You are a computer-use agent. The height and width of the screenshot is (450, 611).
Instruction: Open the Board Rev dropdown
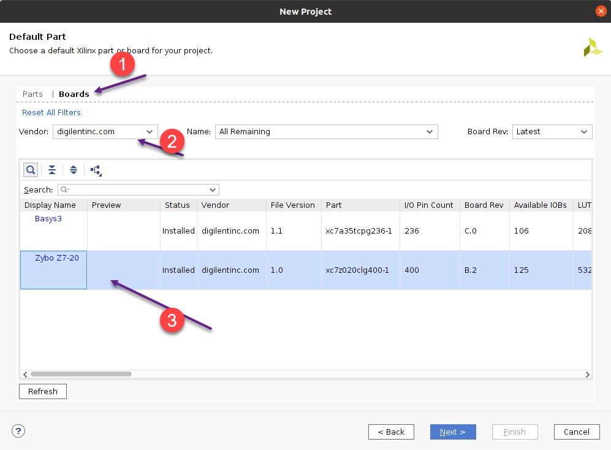(x=552, y=131)
